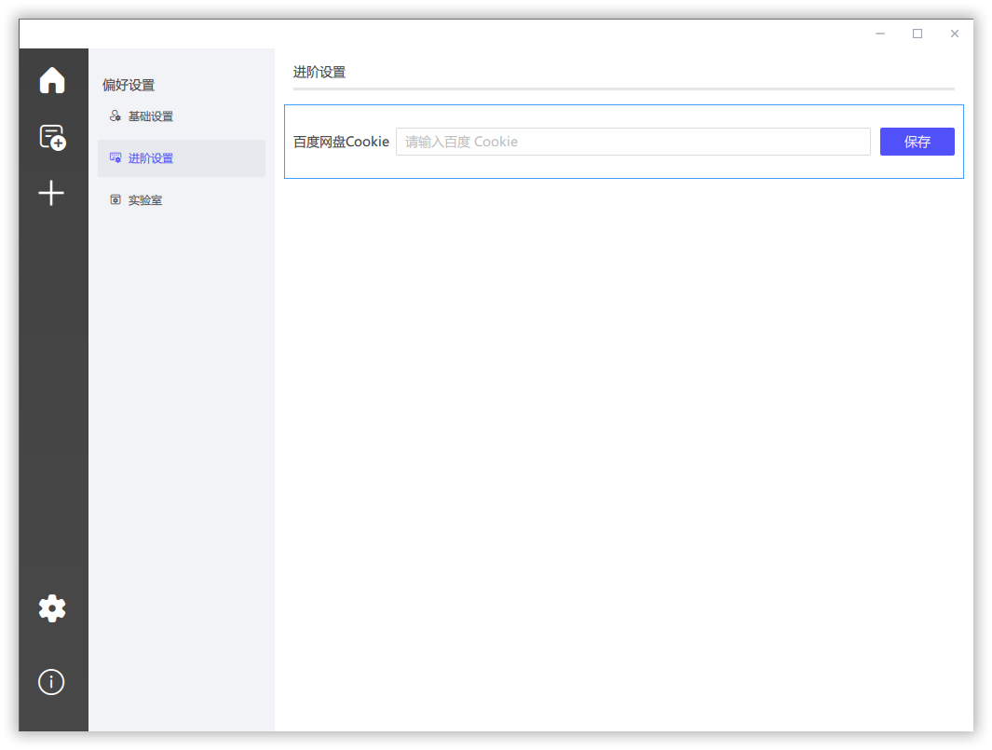
Task: Click the 基础设置 user-gear icon
Action: pyautogui.click(x=116, y=116)
